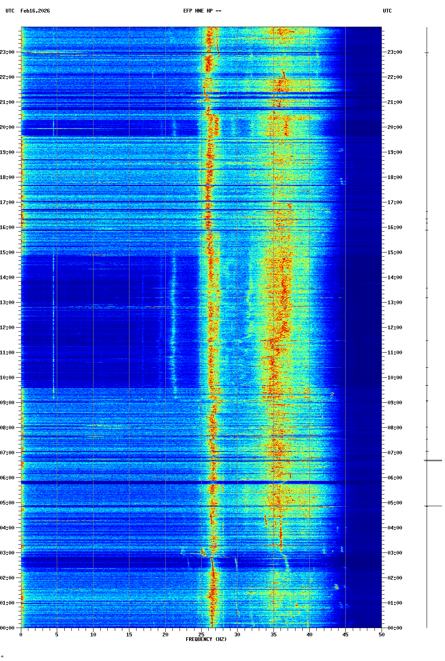Click the event marker near 04:50 on right trace
445x661 pixels.
pos(433,506)
